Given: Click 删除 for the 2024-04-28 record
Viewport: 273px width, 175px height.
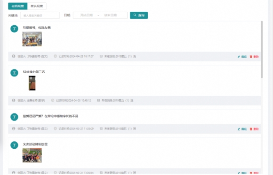Looking at the screenshot, I should (254, 57).
